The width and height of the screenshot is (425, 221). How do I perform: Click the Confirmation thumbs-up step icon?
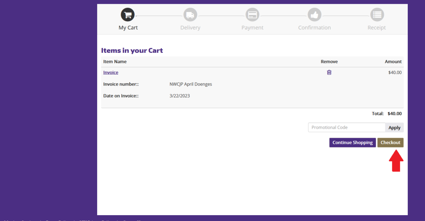(314, 14)
